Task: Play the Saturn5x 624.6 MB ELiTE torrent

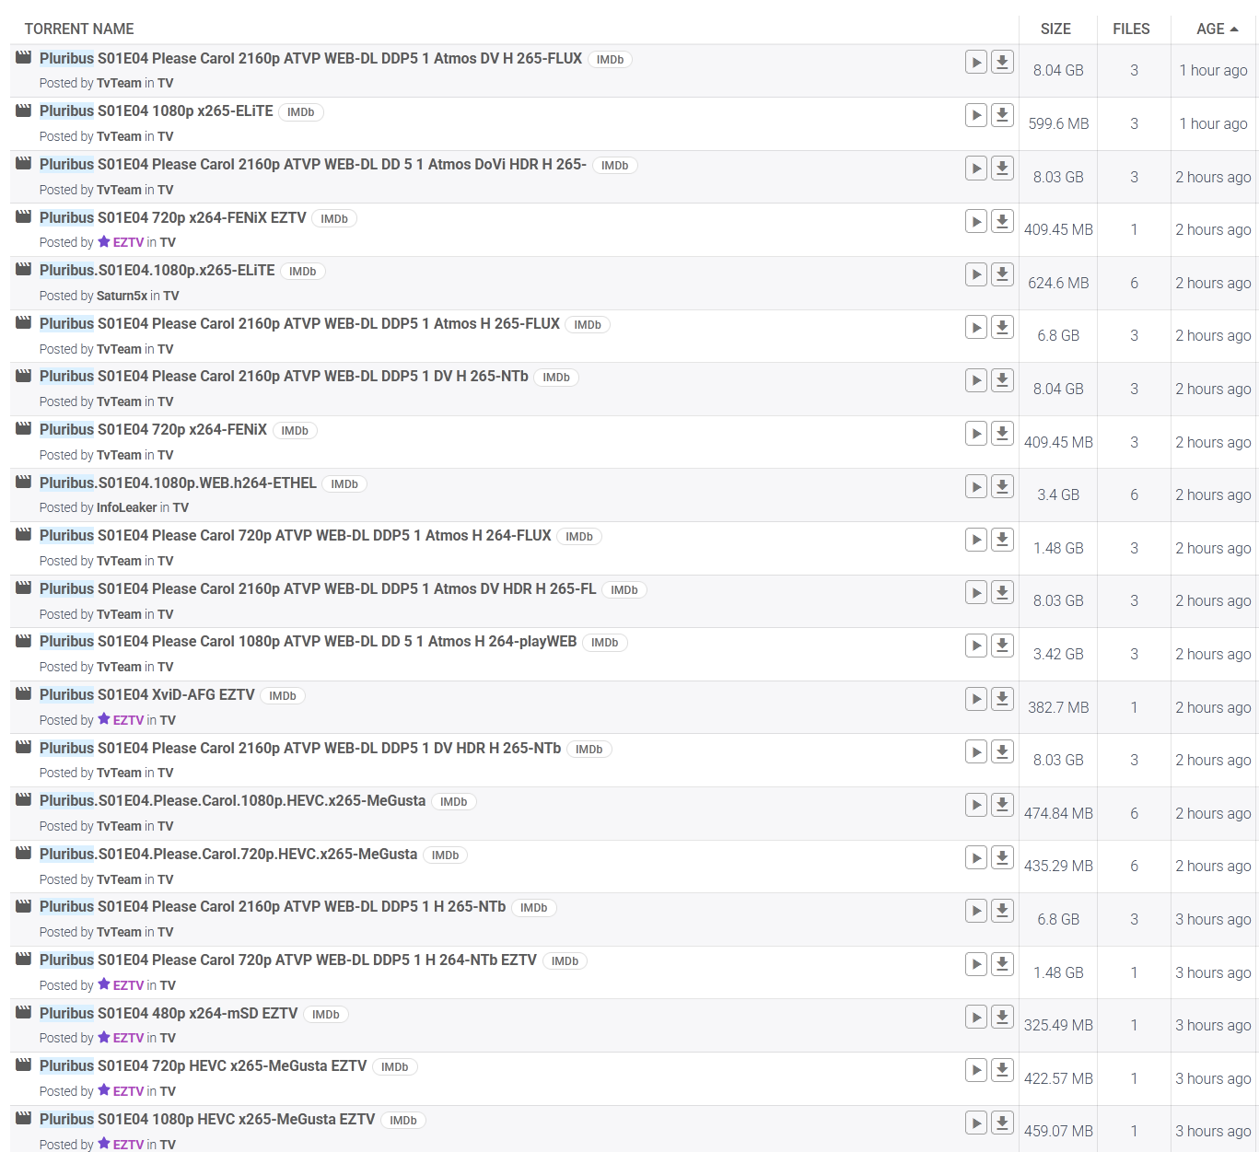Action: pos(976,274)
